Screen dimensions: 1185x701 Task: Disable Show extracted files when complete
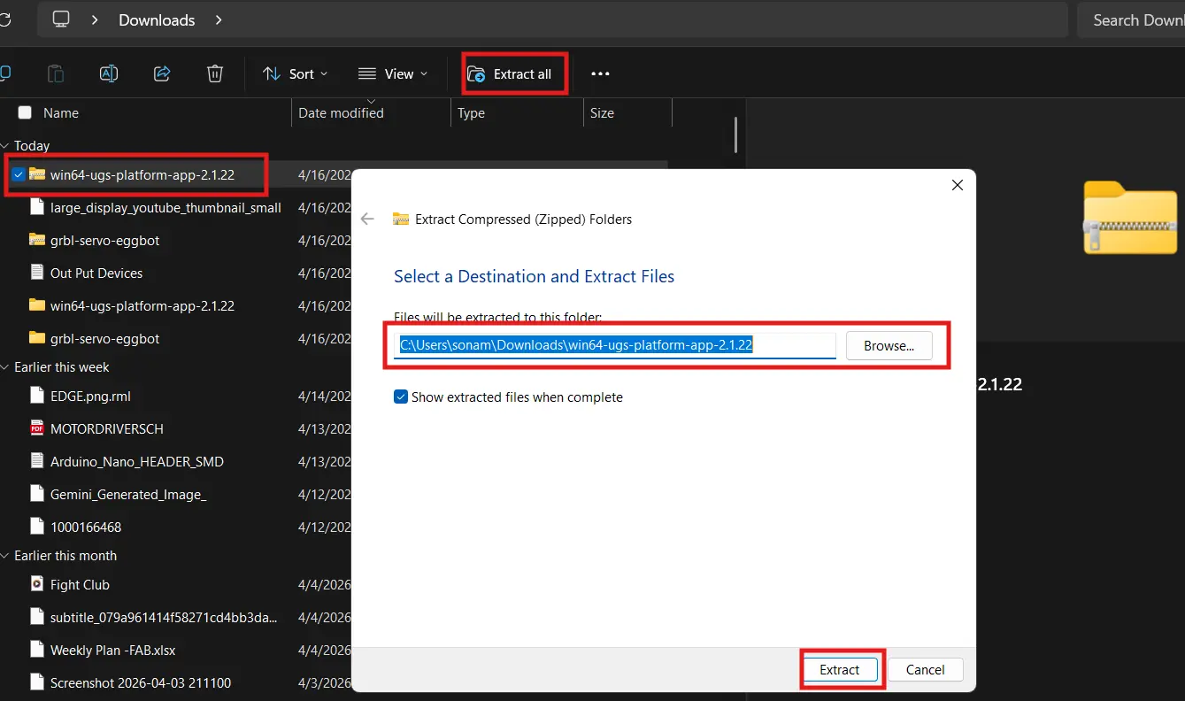coord(401,397)
